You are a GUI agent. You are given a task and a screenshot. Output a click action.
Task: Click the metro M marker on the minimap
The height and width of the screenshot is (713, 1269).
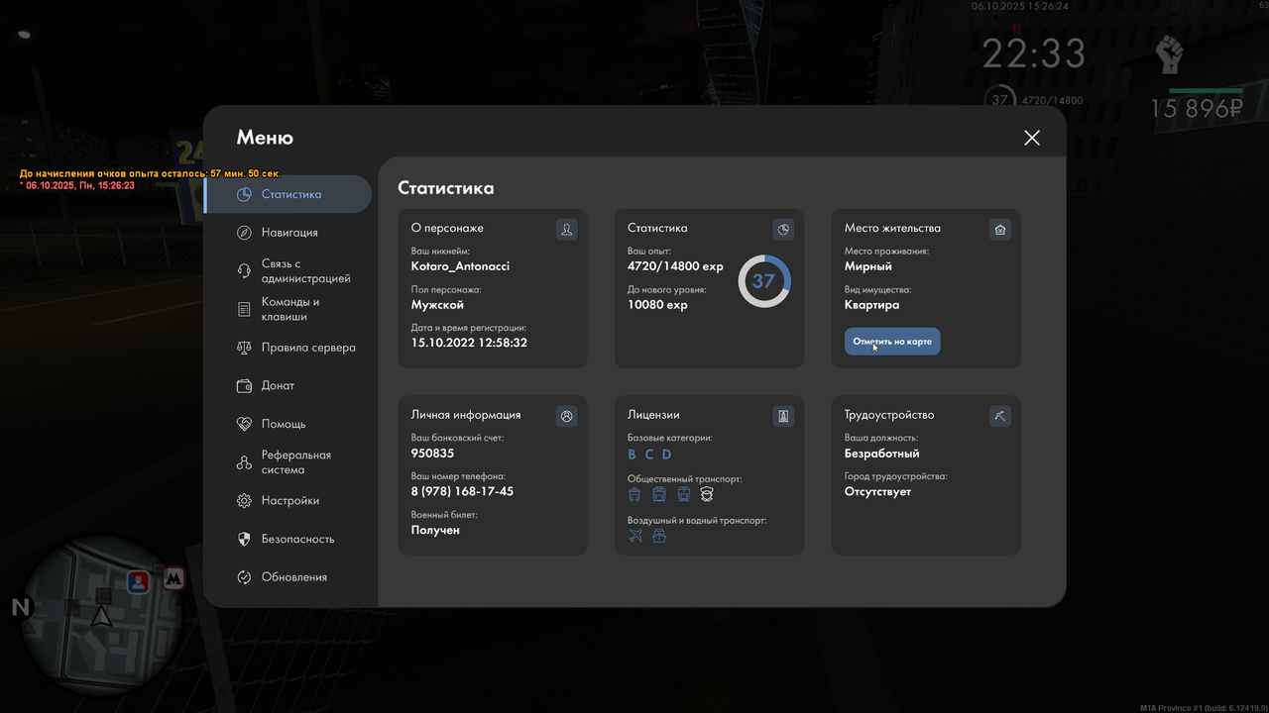[173, 579]
